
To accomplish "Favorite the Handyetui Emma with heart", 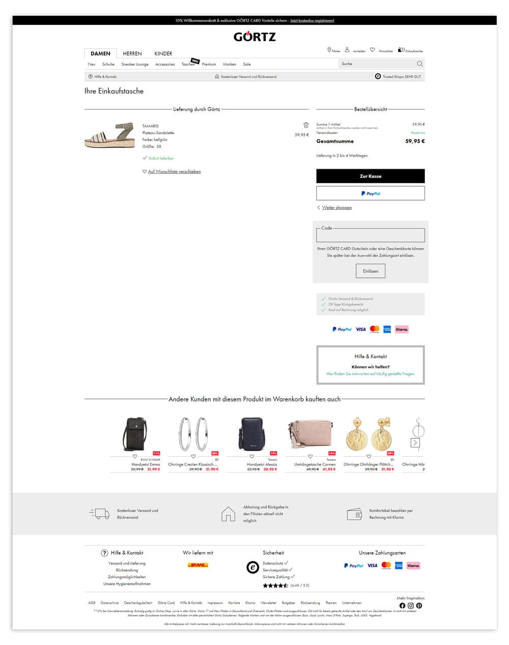I will (135, 456).
